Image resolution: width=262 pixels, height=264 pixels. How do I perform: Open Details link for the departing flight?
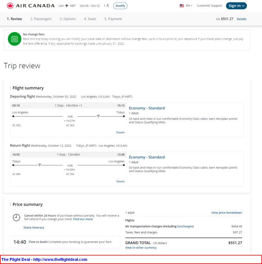tap(120, 132)
